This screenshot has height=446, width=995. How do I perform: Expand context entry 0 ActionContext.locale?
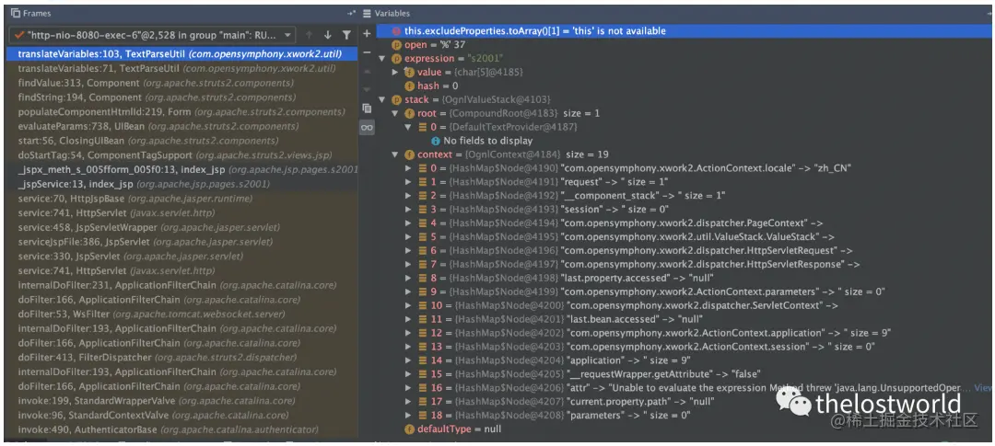[409, 168]
